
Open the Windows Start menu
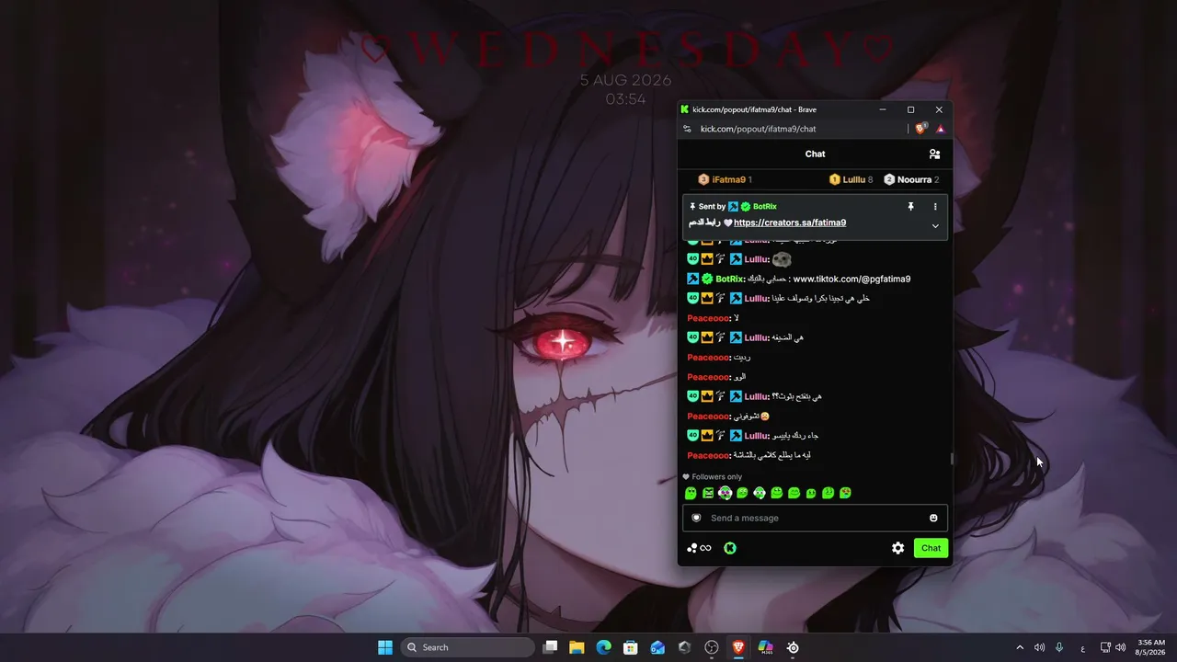385,647
